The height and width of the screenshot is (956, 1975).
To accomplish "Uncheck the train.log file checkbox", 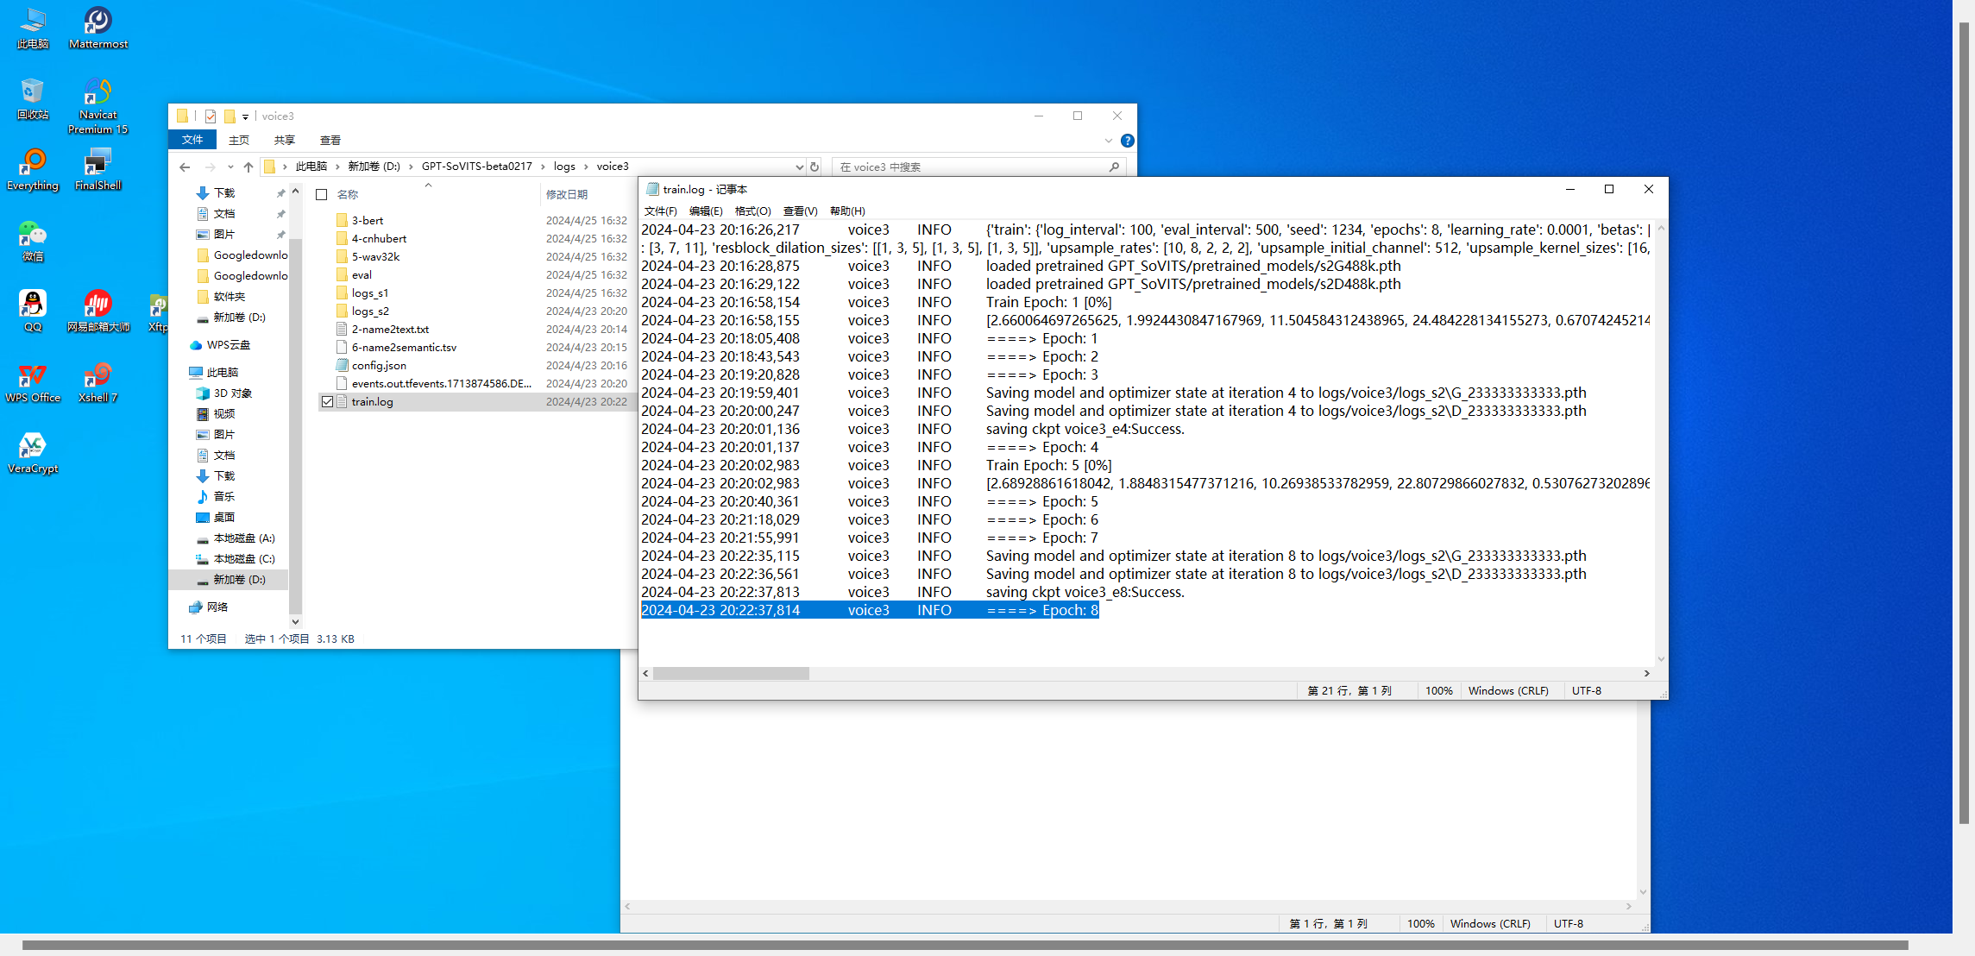I will [327, 401].
